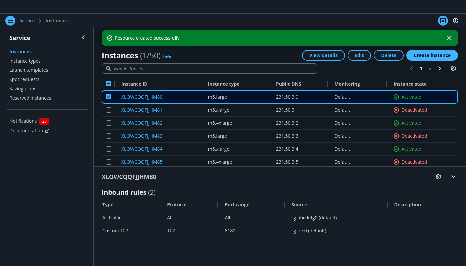Image resolution: width=466 pixels, height=266 pixels.
Task: Dismiss the success notification banner
Action: (x=449, y=38)
